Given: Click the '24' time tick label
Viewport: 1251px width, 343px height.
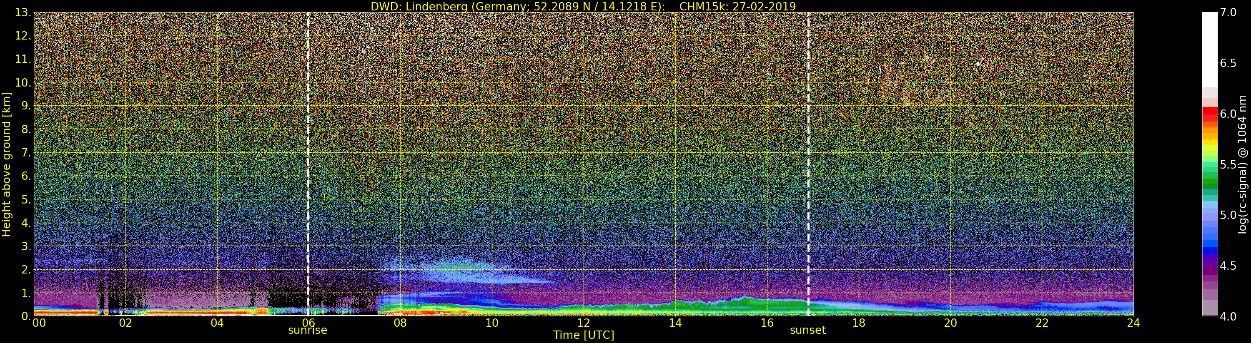Looking at the screenshot, I should pos(1133,323).
